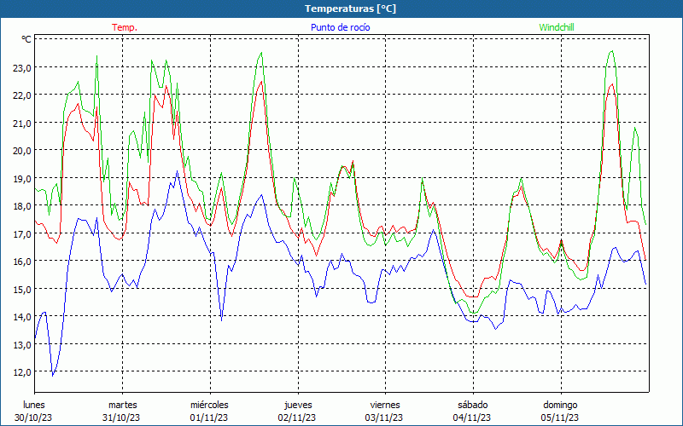
Task: Click the 'miércoles' day label
Action: tap(209, 405)
